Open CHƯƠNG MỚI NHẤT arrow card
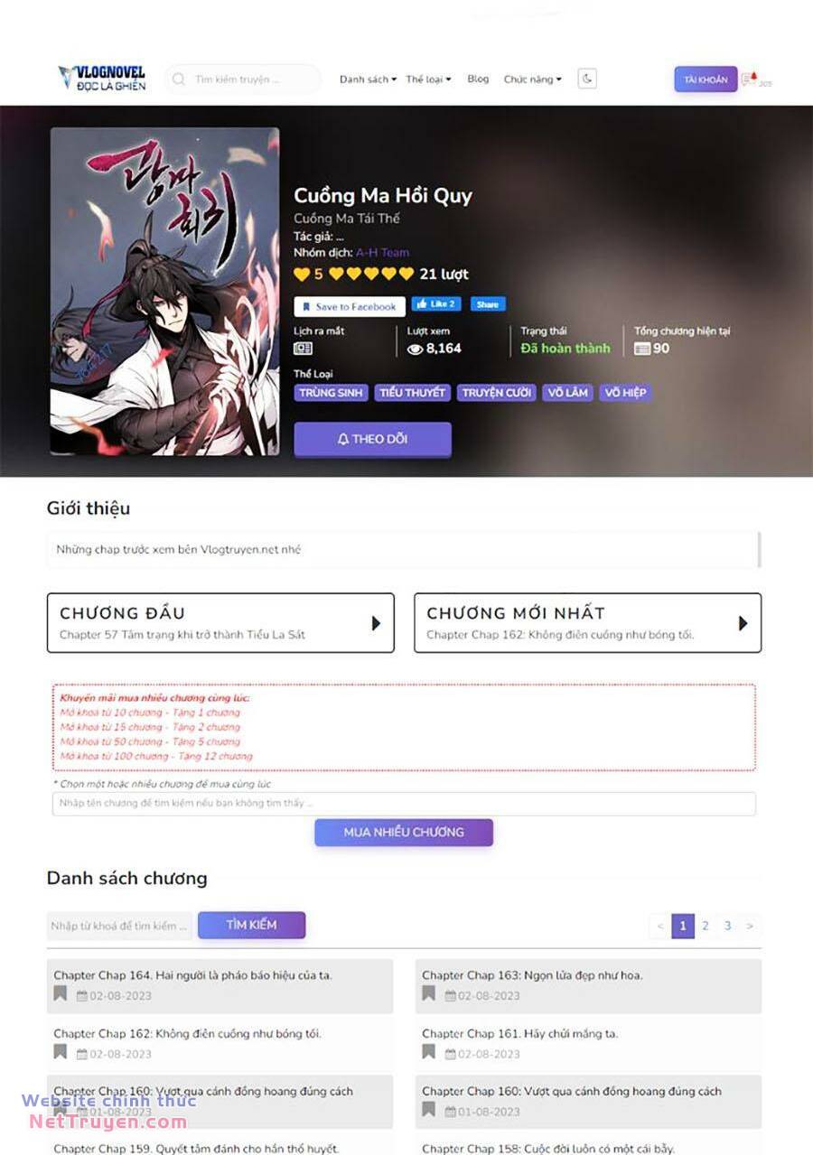813x1155 pixels. [x=587, y=623]
